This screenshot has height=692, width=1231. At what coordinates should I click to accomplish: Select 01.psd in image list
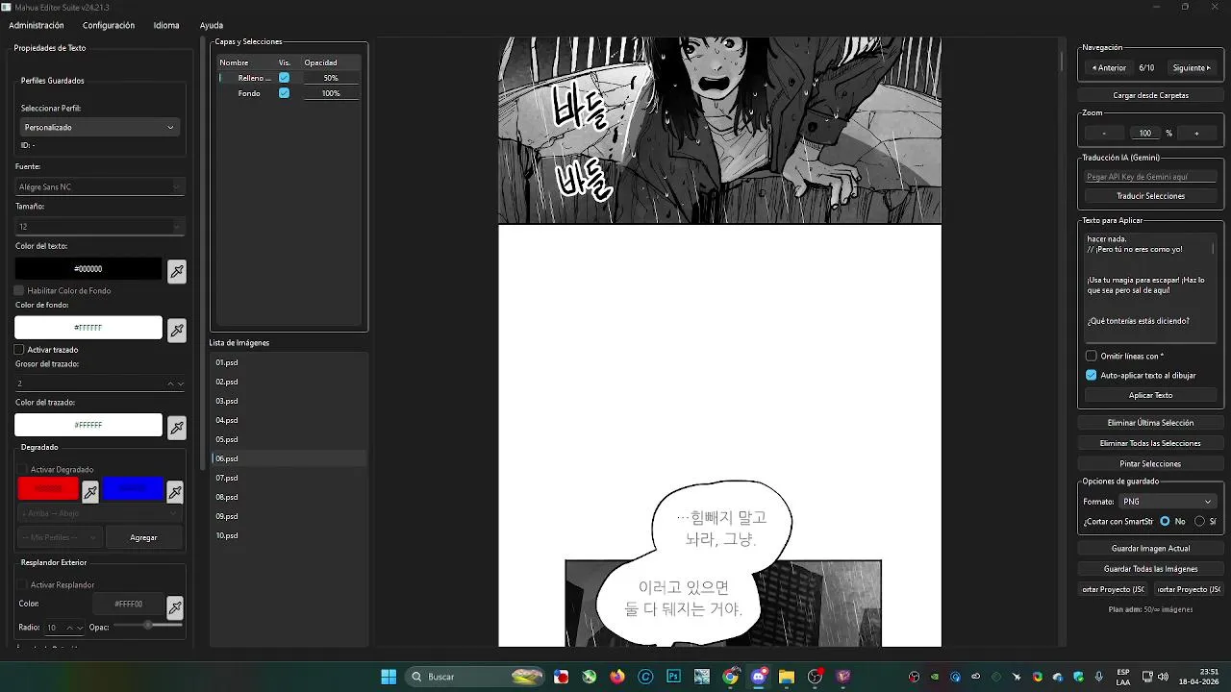[x=289, y=362]
